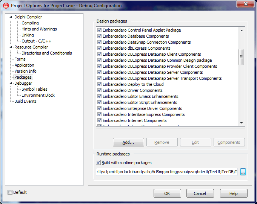The width and height of the screenshot is (257, 204).
Task: Collapse the Delphi Compiler tree node
Action: point(11,17)
